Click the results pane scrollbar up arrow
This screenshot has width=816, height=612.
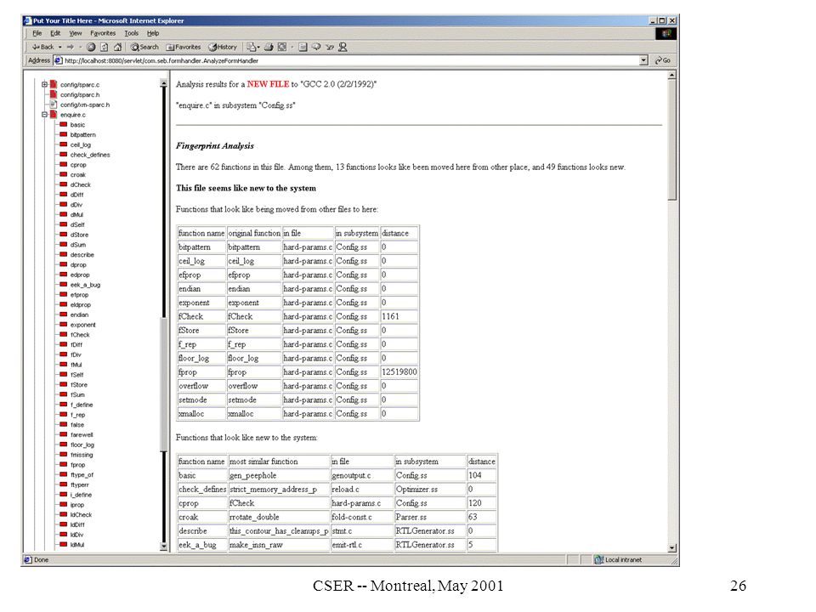pos(671,76)
